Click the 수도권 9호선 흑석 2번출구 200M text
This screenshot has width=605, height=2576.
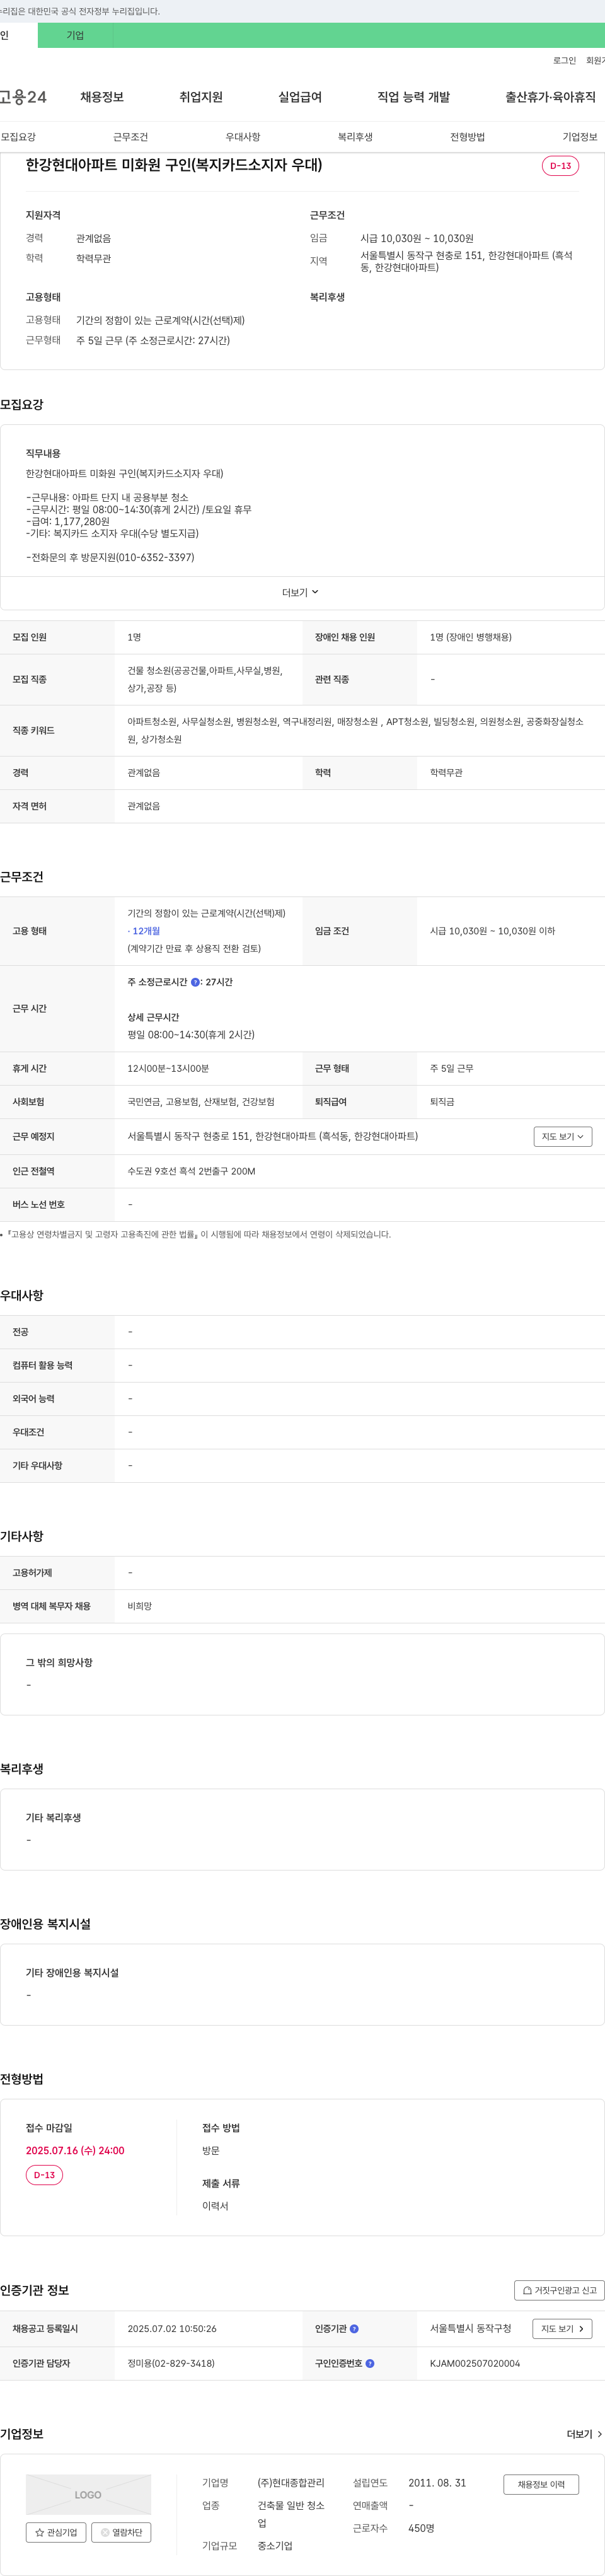(x=191, y=1171)
